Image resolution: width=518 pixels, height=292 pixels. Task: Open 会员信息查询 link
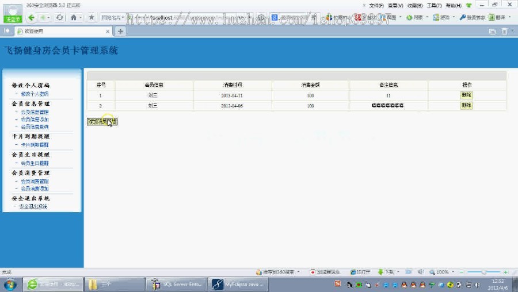tap(35, 126)
